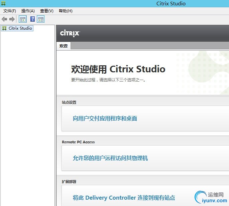Click the Citrix Studio title bar app icon
Screen dimensions: 229x206
[x=3, y=3]
